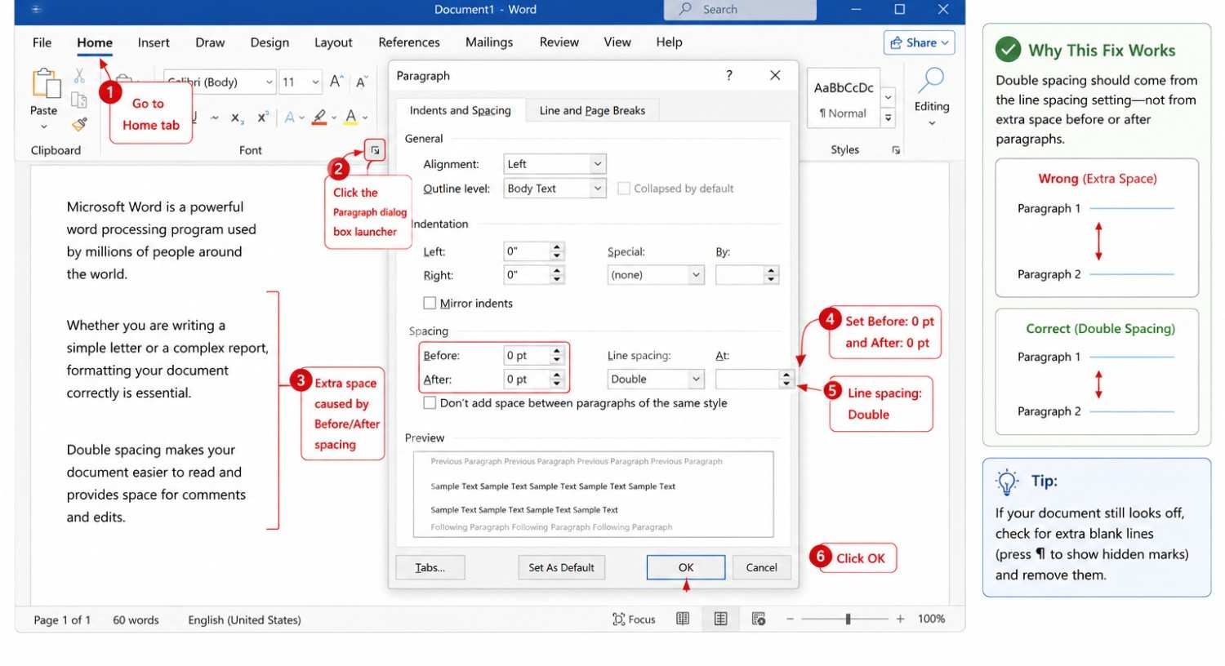This screenshot has width=1225, height=666.
Task: Shrink font size with the smaller A icon
Action: click(361, 82)
